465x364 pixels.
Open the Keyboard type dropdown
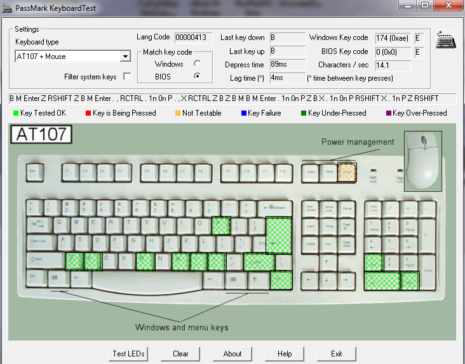[x=125, y=57]
